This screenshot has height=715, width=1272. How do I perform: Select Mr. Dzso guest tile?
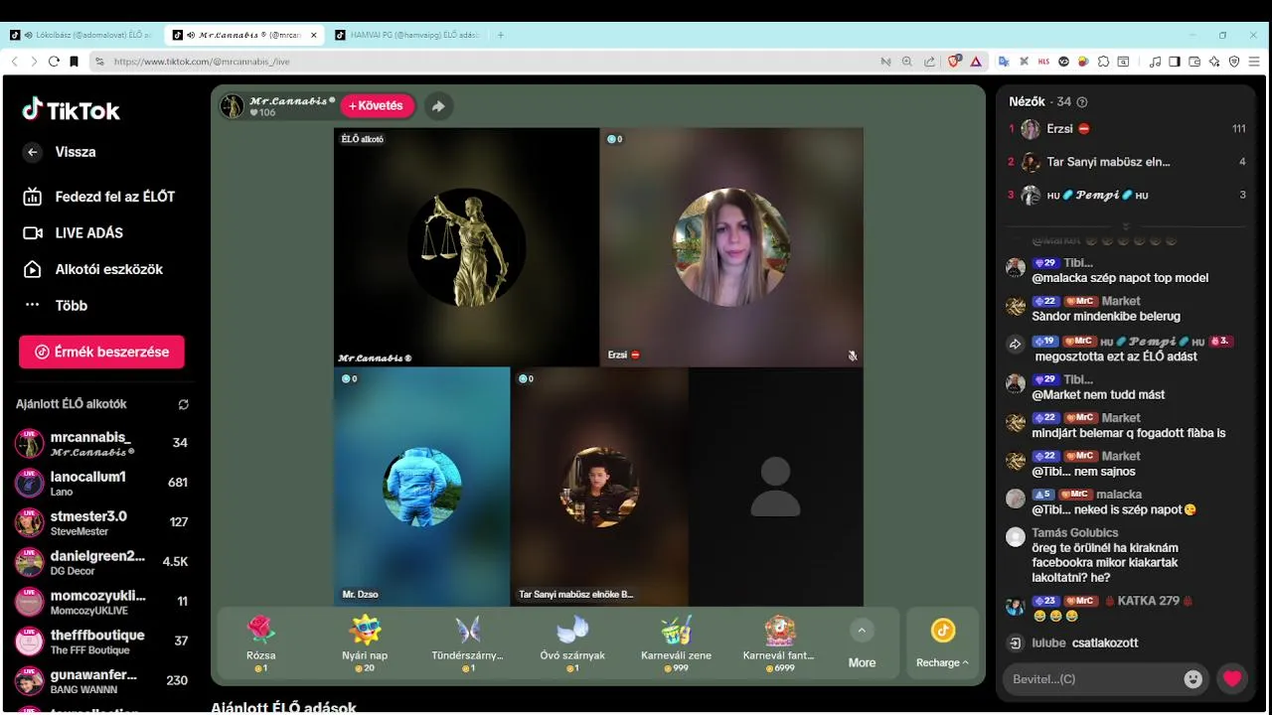[x=422, y=487]
